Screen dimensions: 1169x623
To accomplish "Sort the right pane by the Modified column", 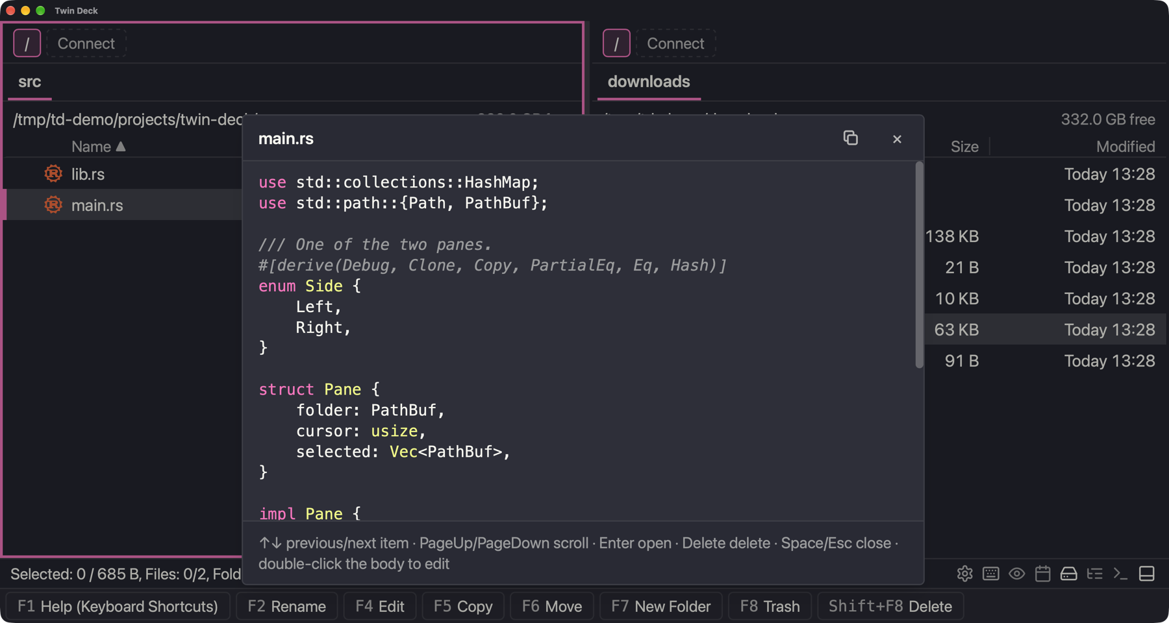I will click(x=1125, y=147).
